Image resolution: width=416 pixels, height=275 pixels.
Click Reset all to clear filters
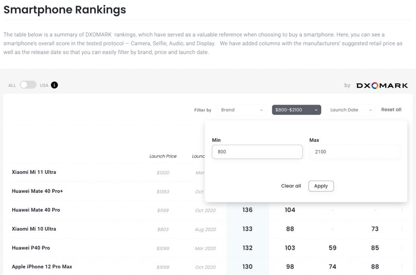click(391, 109)
